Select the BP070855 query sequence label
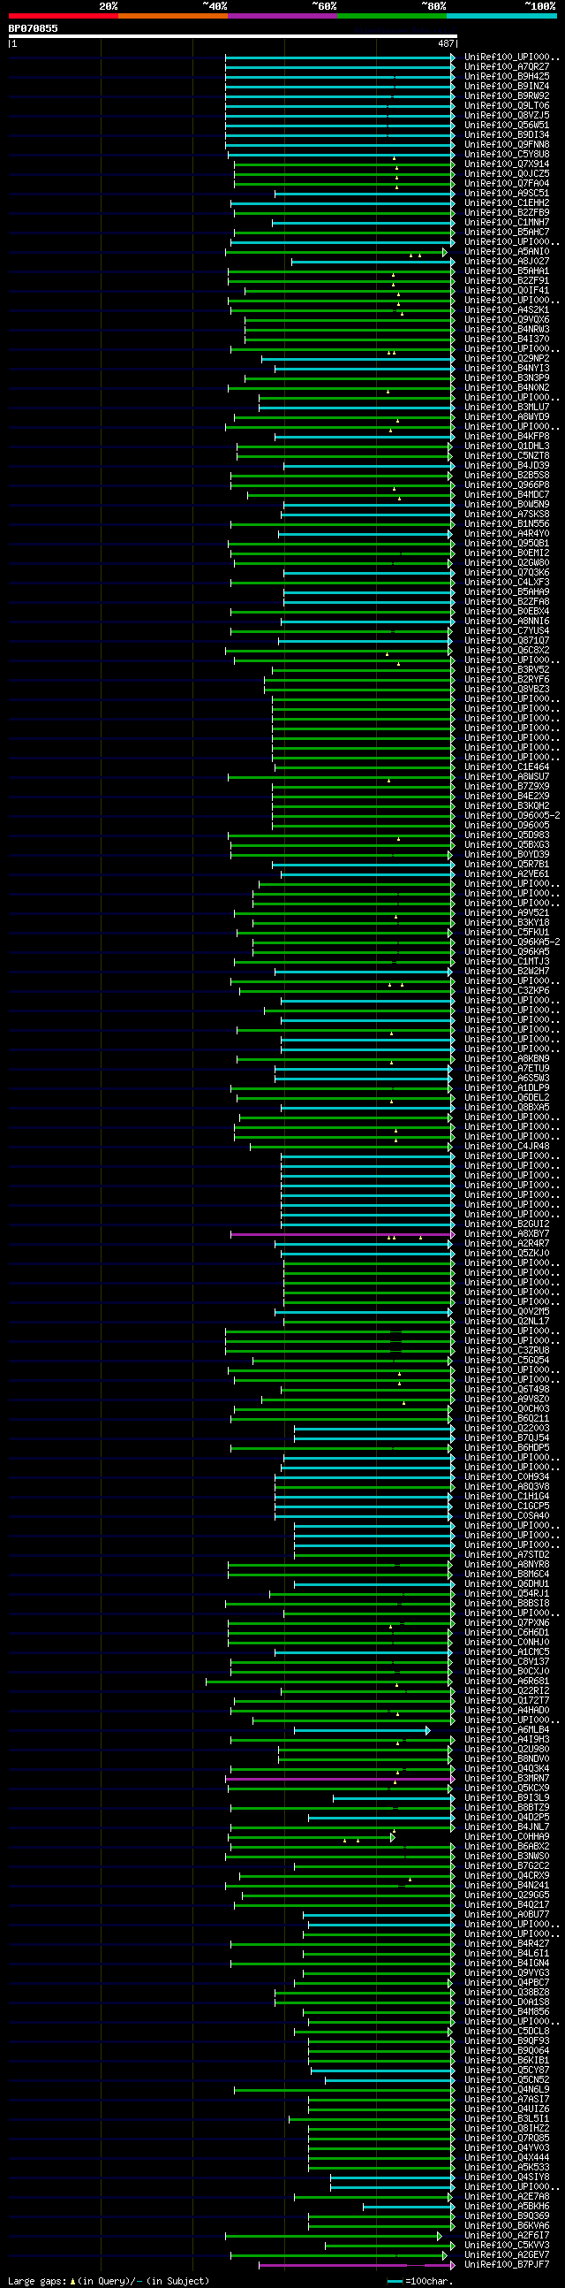The height and width of the screenshot is (2288, 565). [33, 28]
